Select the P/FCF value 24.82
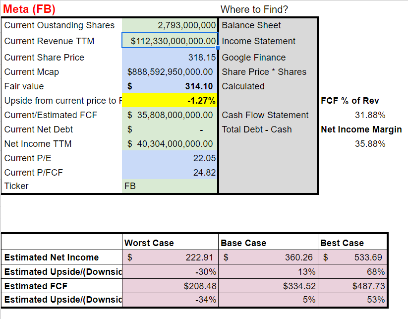Viewport: 408px width, 319px height. tap(204, 172)
